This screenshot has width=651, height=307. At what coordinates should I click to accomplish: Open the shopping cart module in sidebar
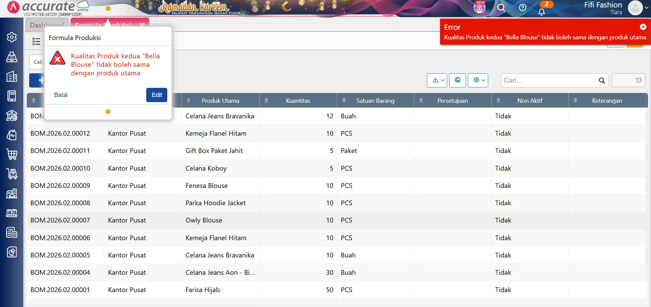pyautogui.click(x=12, y=154)
